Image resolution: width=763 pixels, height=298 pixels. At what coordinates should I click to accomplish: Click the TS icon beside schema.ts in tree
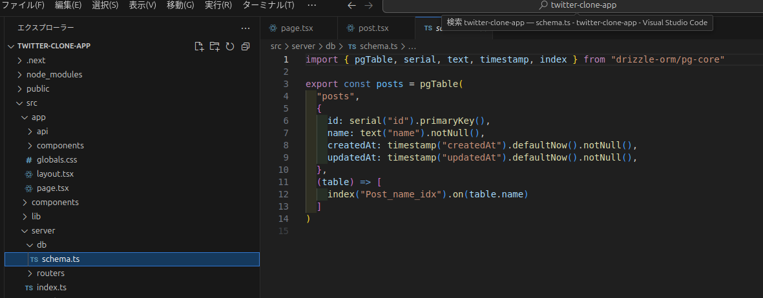pos(34,259)
